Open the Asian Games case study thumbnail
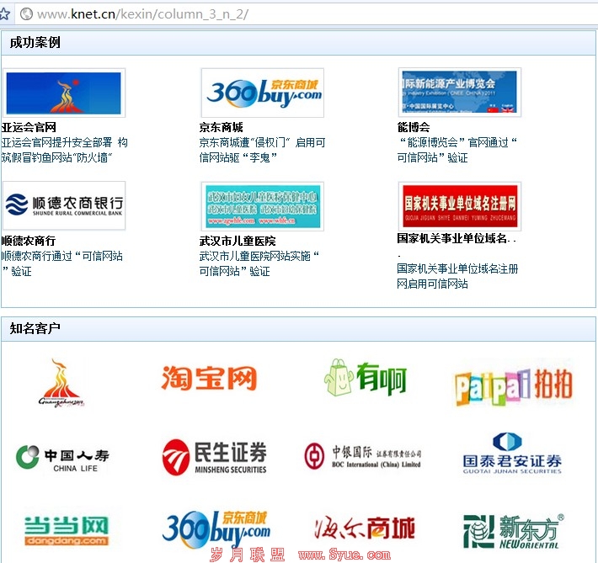The image size is (598, 563). click(64, 93)
